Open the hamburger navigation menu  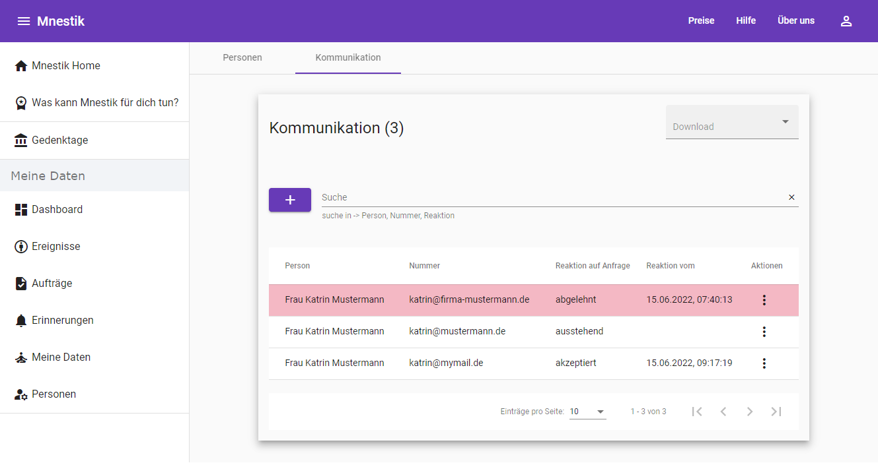pyautogui.click(x=24, y=21)
